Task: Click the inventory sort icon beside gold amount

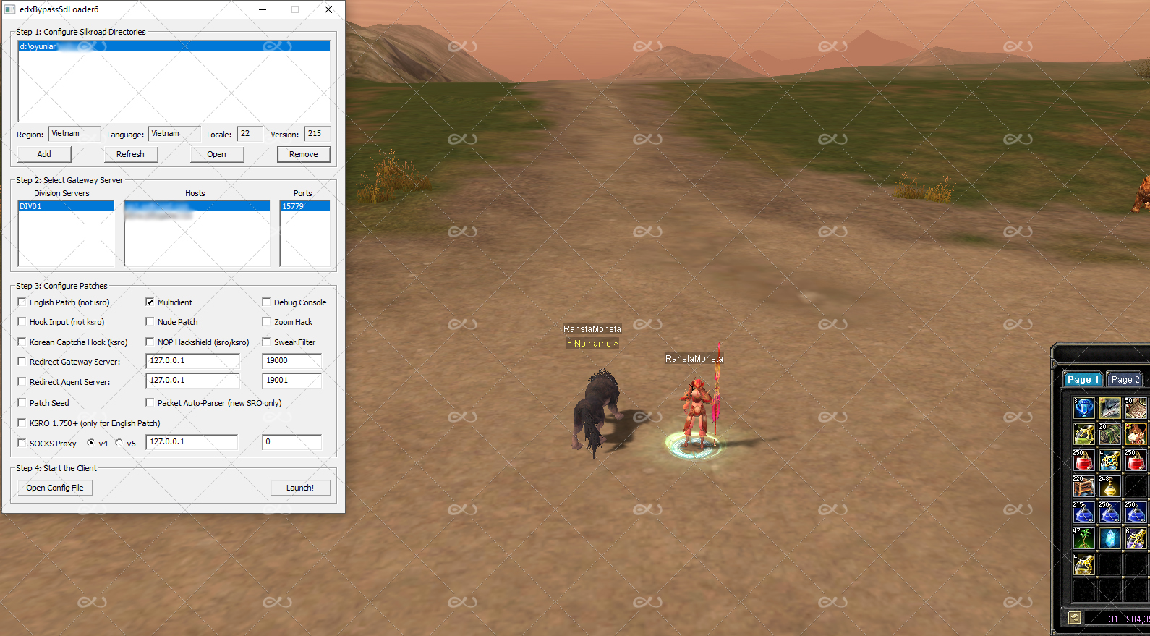Action: 1075,618
